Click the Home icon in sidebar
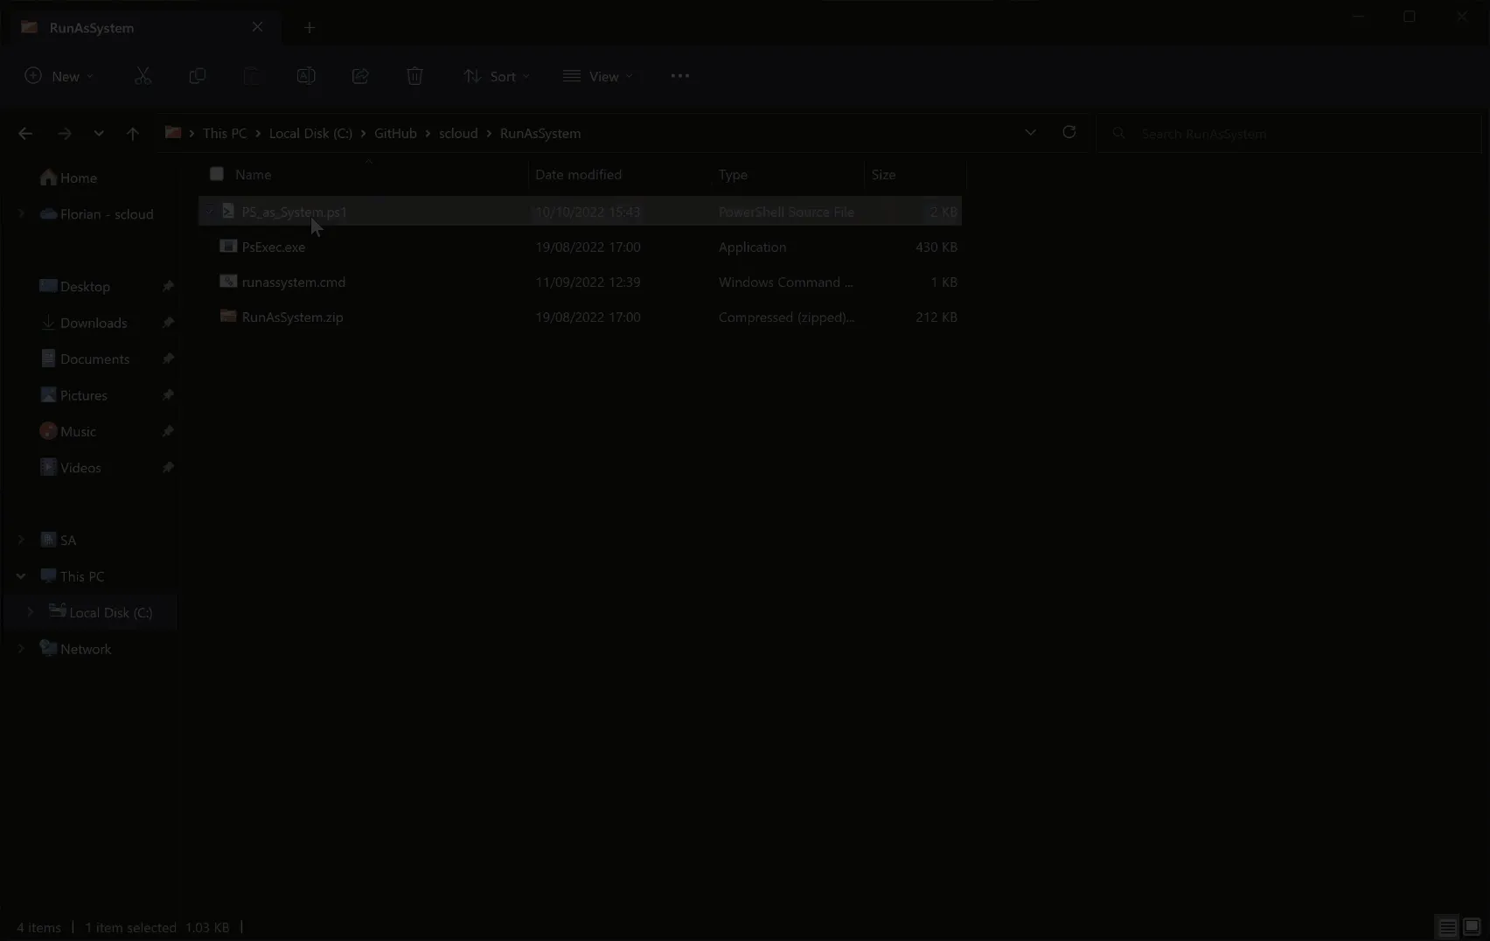Image resolution: width=1490 pixels, height=941 pixels. pos(48,178)
